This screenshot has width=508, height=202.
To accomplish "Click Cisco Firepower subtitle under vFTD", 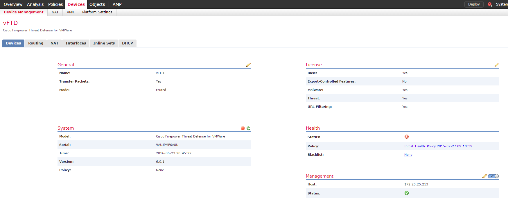I will tap(37, 30).
